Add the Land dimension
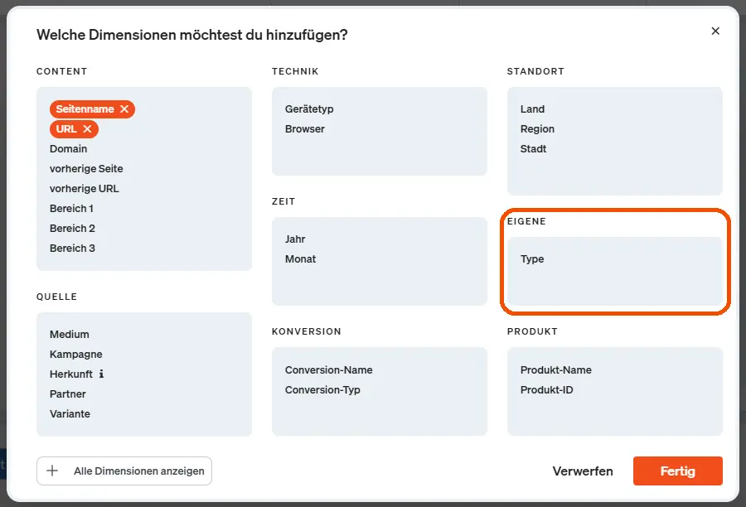Screen dimensions: 746x507 point(532,109)
